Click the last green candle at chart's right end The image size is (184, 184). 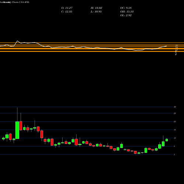pos(167,140)
